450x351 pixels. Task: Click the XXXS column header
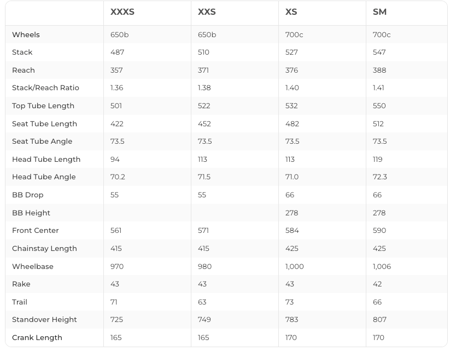click(122, 12)
